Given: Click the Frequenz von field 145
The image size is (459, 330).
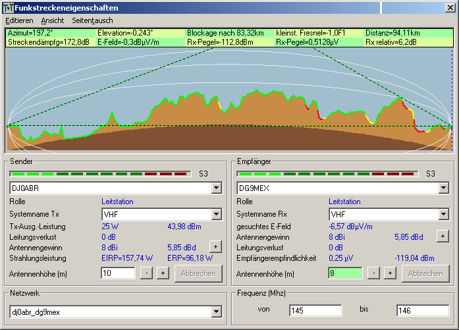Looking at the screenshot, I should pos(315,310).
